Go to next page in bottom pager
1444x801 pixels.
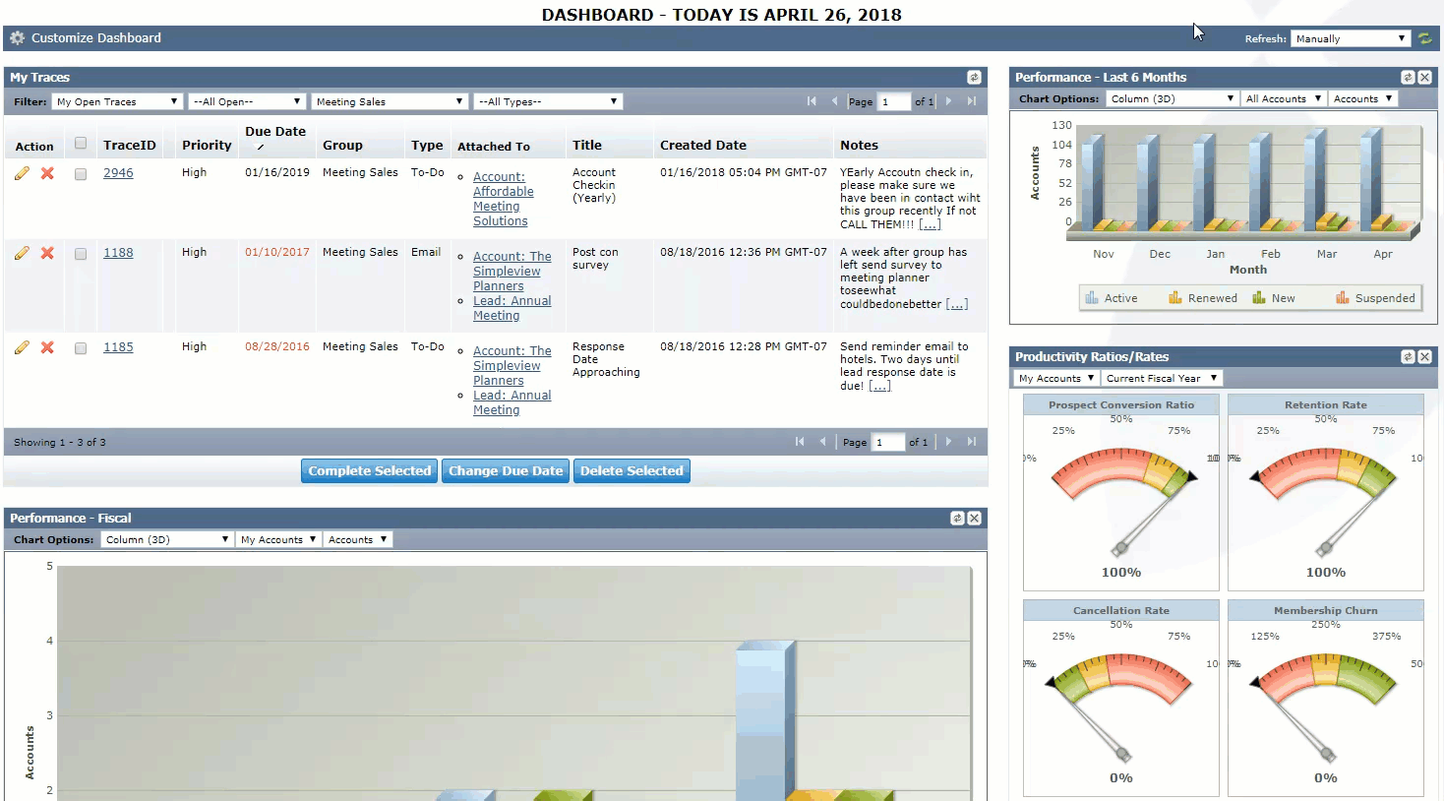pos(948,442)
